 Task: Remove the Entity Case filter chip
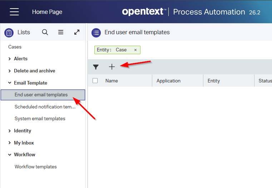(x=135, y=50)
